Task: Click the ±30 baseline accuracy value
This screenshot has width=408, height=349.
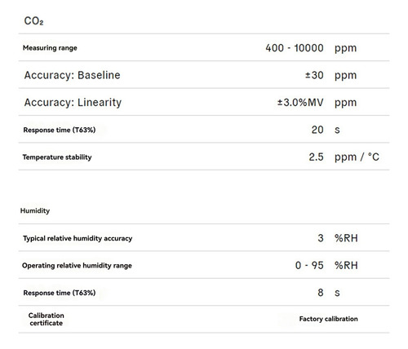Action: tap(314, 75)
